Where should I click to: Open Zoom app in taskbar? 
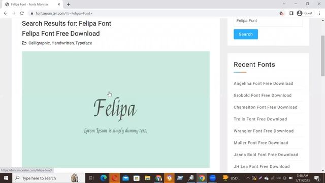point(213,178)
